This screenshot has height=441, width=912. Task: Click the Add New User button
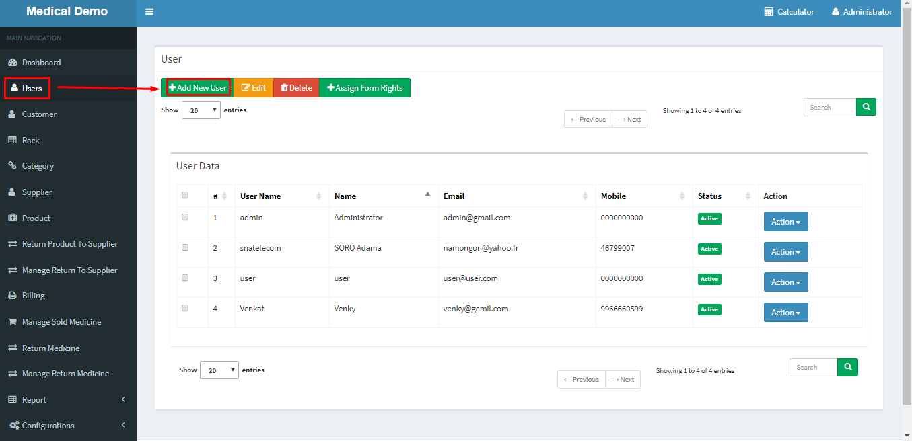197,88
